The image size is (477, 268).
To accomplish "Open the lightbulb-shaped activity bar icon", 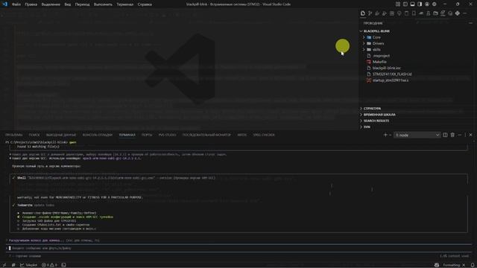I will point(399,13).
